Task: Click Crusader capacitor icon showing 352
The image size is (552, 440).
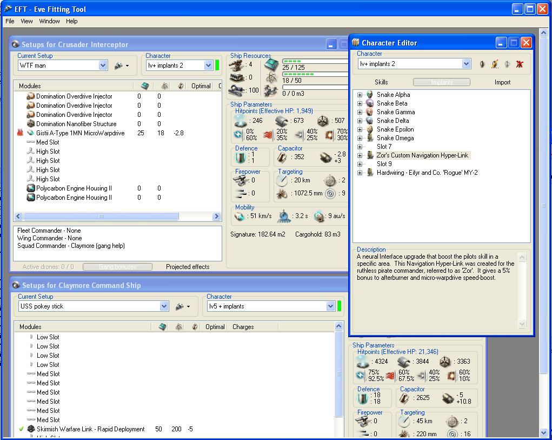Action: pos(282,157)
